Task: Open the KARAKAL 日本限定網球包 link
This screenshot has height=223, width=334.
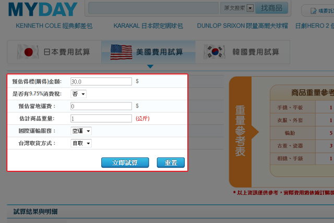Action: (148, 26)
